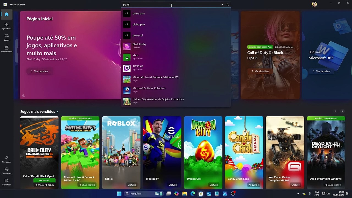This screenshot has width=352, height=198.
Task: Open the Minecraft Java & Bedrock card
Action: [x=80, y=153]
